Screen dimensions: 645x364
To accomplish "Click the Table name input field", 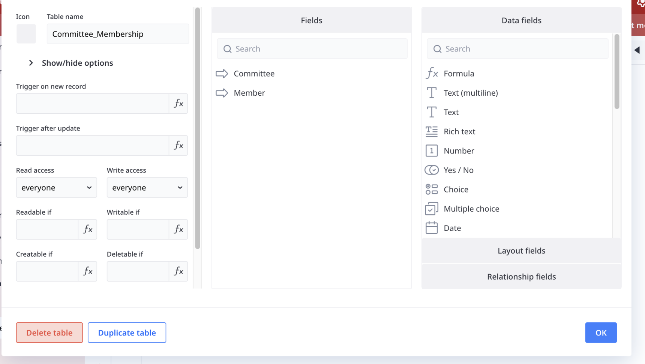I will tap(118, 34).
